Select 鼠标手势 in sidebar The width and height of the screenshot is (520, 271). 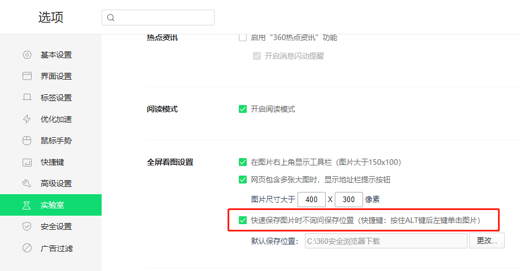pyautogui.click(x=51, y=141)
